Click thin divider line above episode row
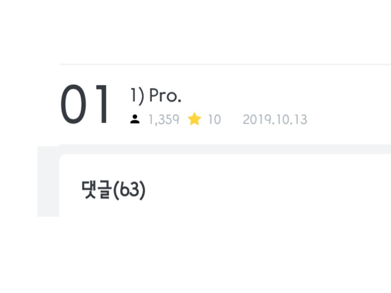 (225, 64)
